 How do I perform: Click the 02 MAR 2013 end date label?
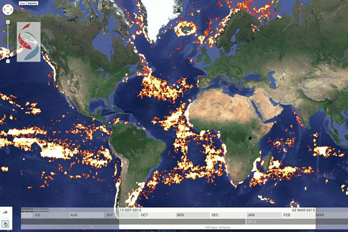coord(303,210)
